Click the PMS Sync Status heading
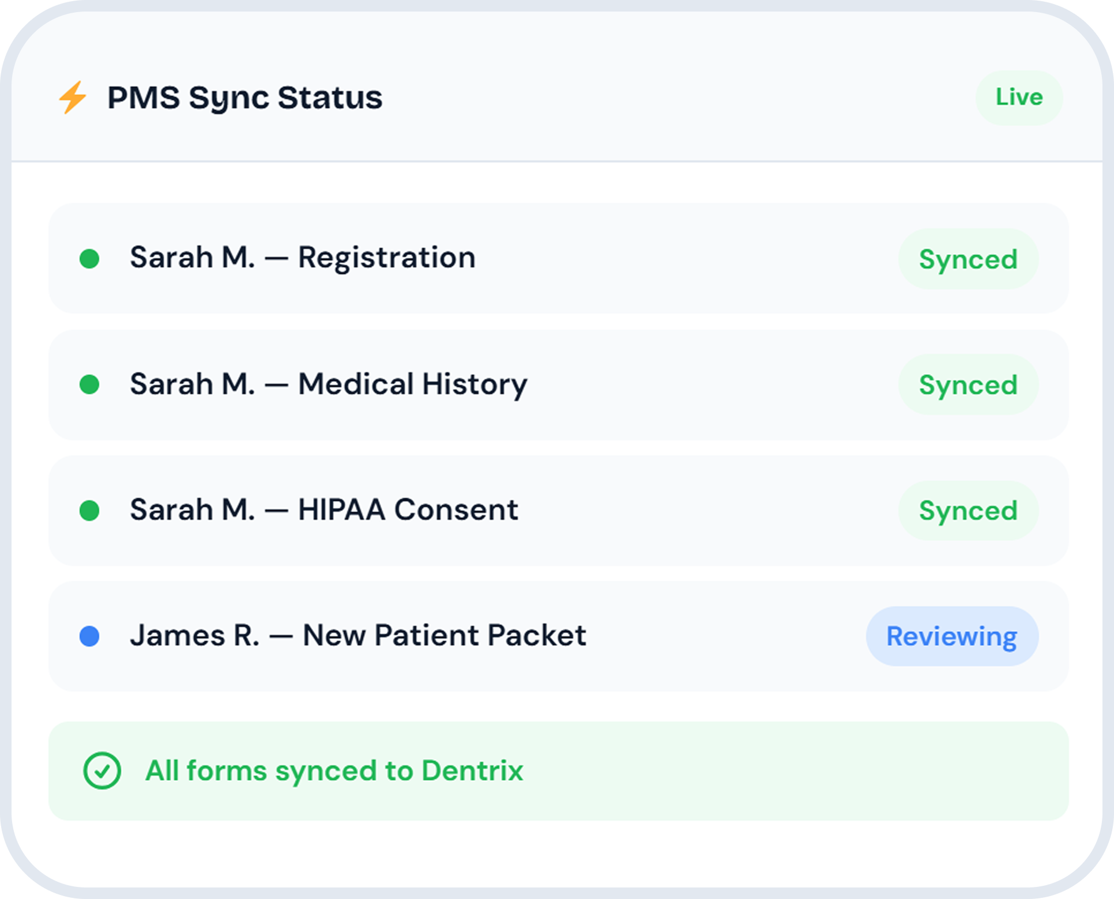Screen dimensions: 1114x899 click(244, 97)
